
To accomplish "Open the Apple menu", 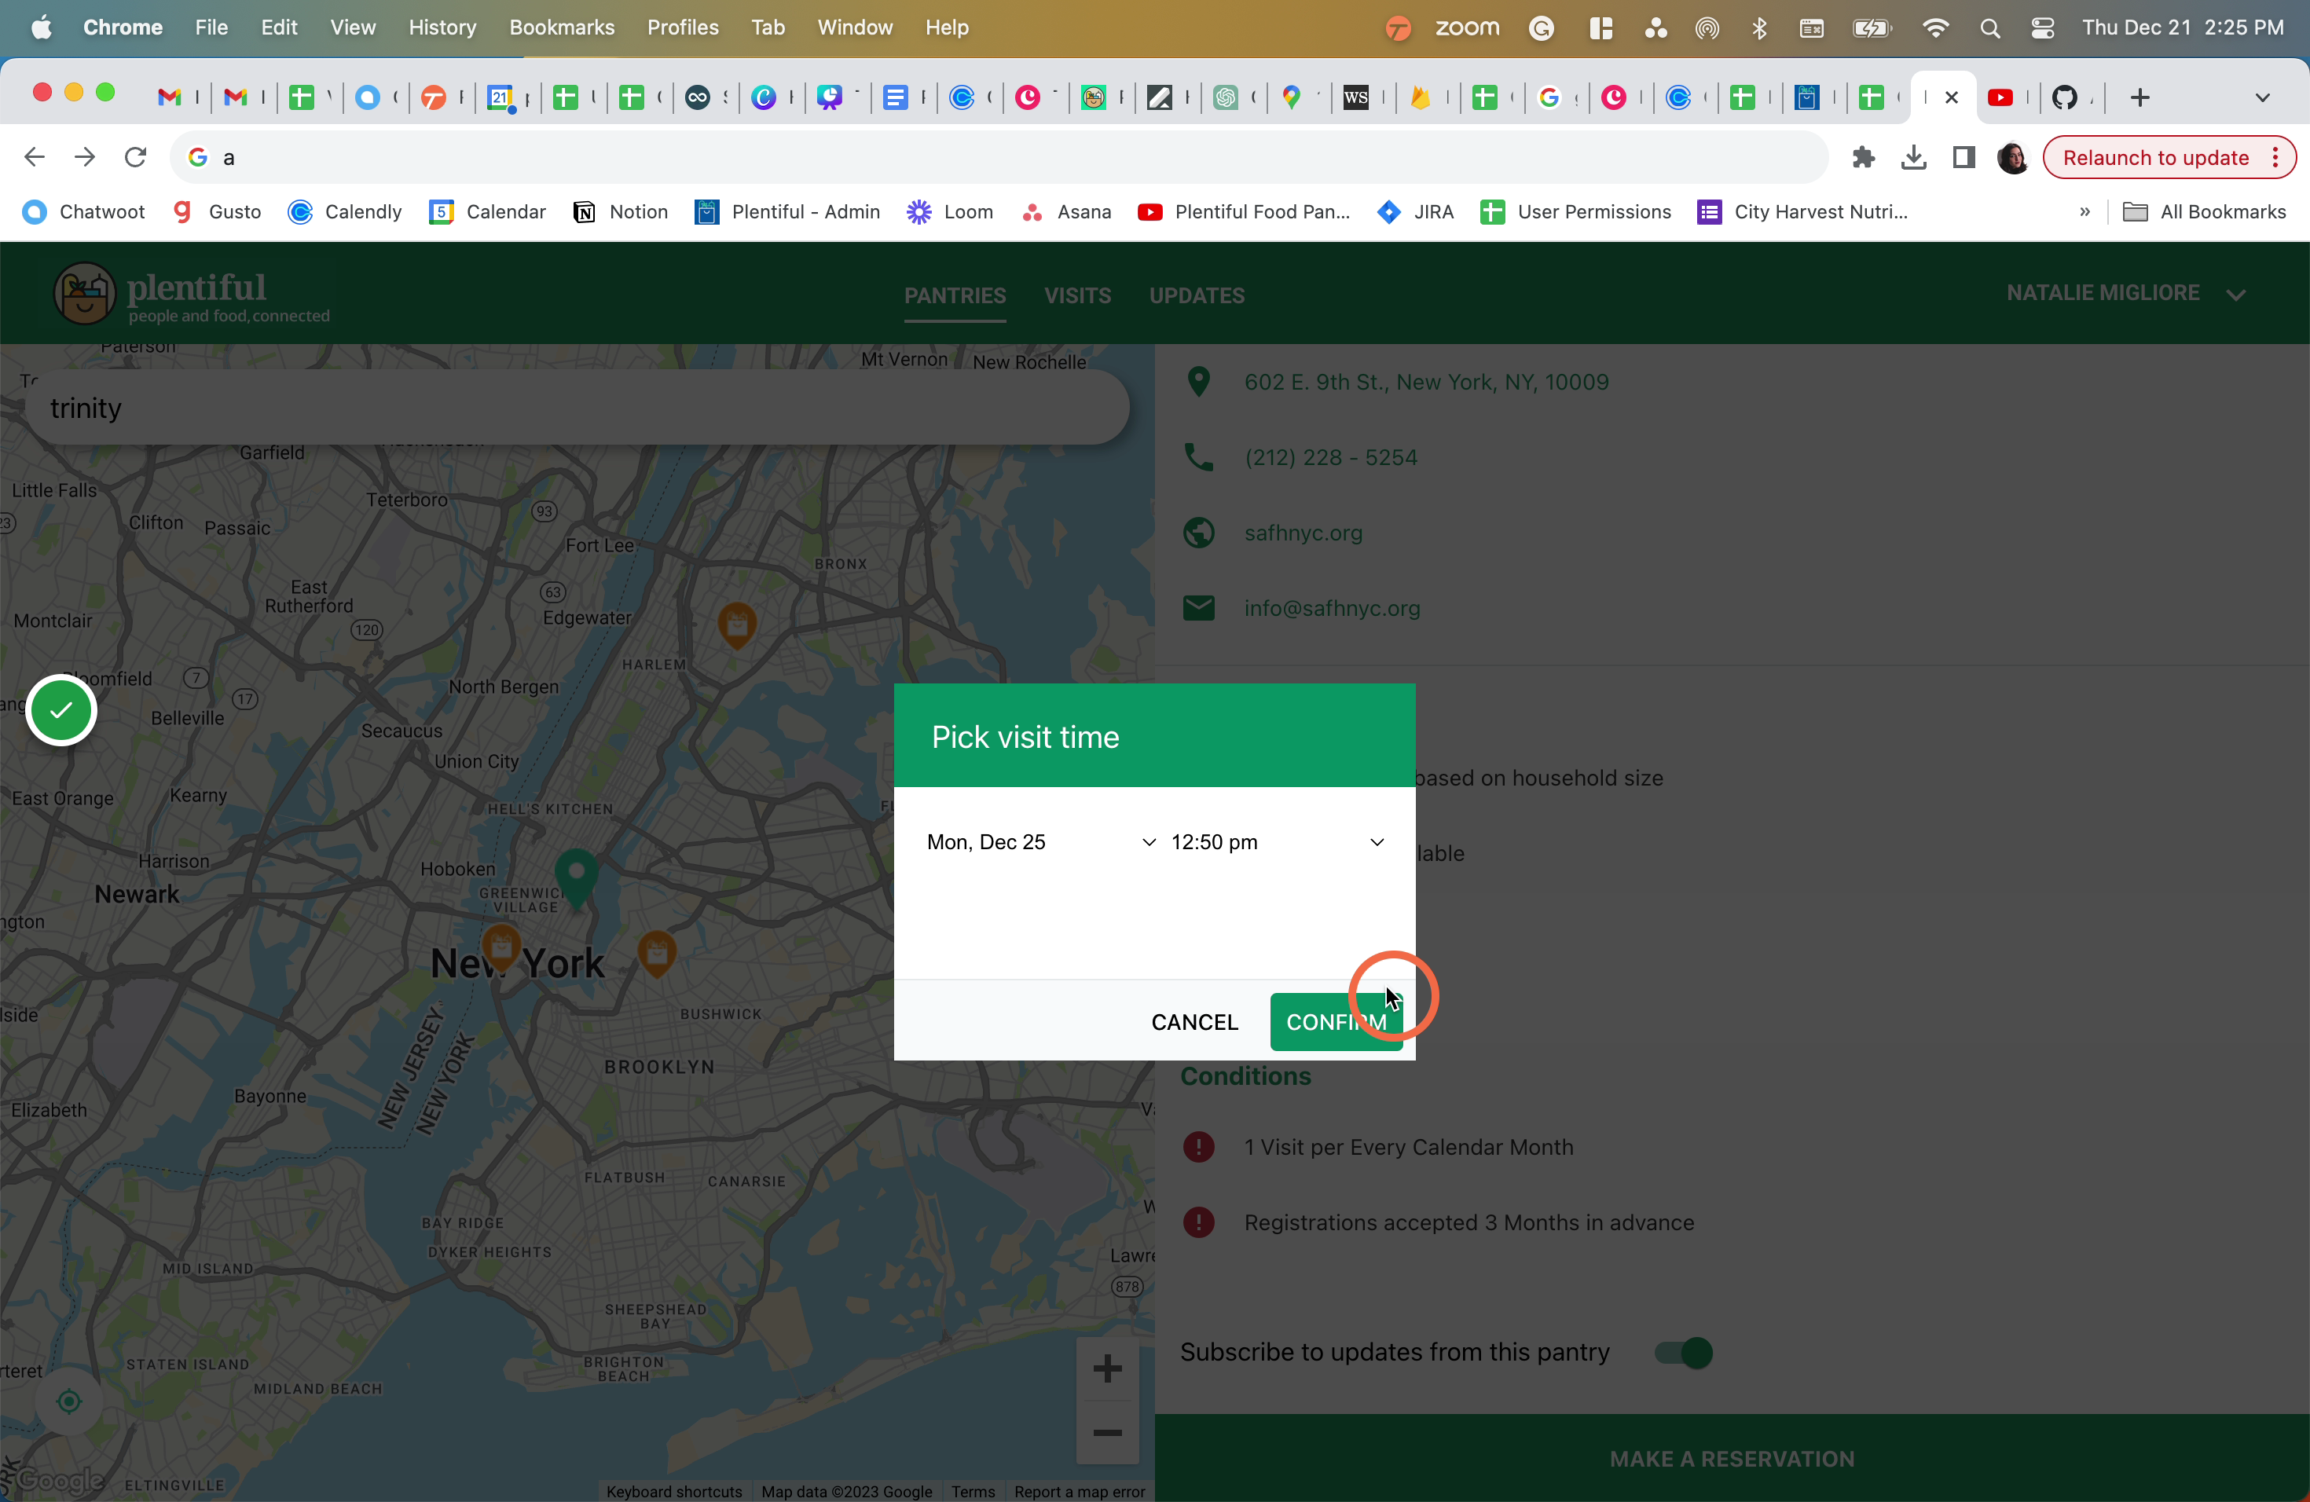I will tap(41, 27).
